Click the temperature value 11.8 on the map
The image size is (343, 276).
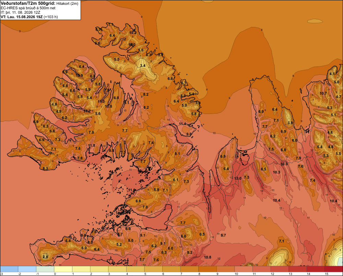(92, 145)
